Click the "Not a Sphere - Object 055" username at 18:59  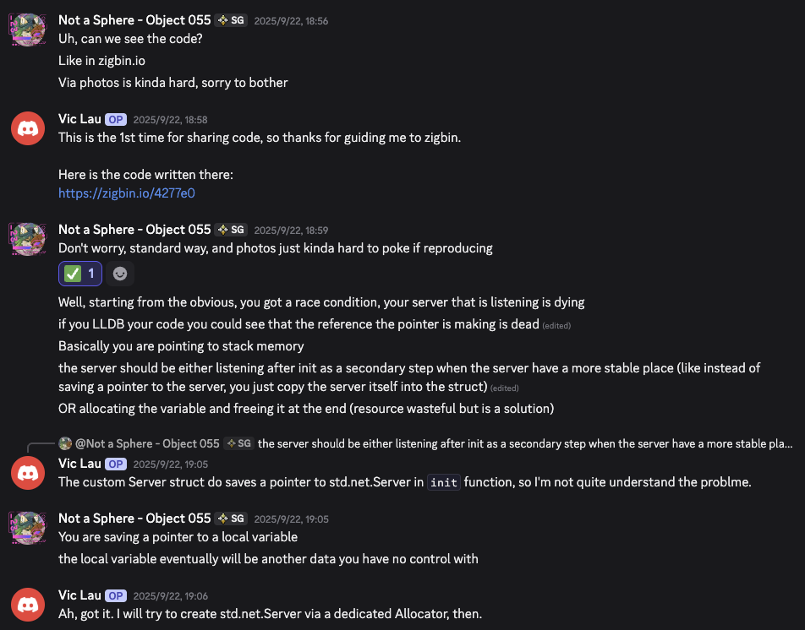point(134,229)
